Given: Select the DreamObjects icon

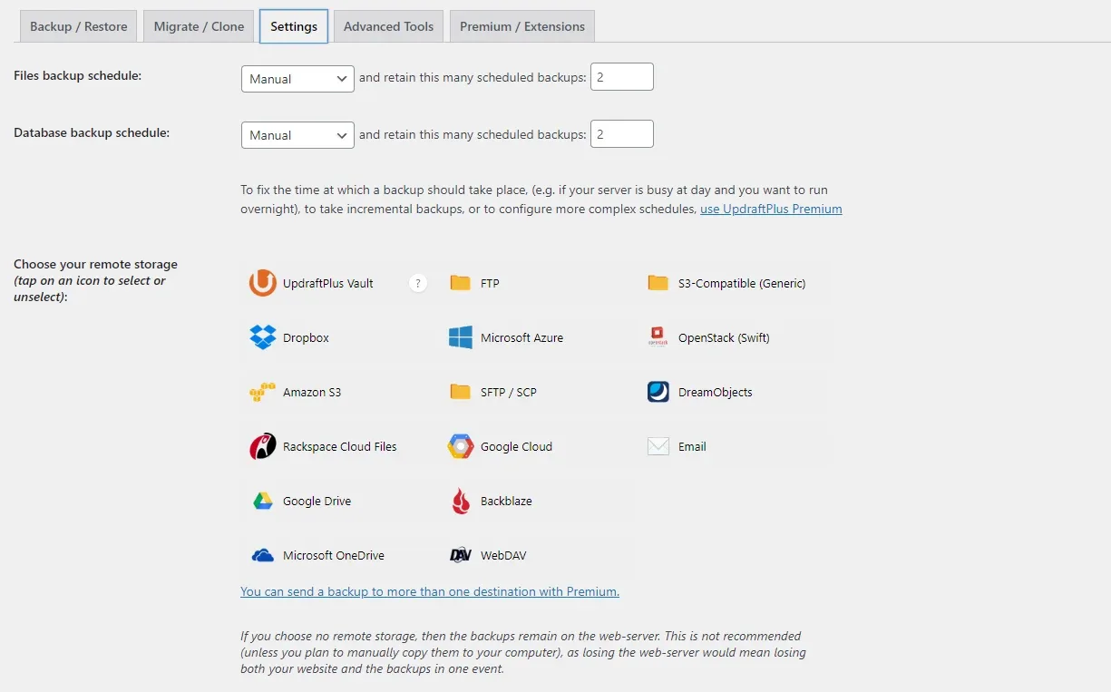Looking at the screenshot, I should (x=658, y=392).
